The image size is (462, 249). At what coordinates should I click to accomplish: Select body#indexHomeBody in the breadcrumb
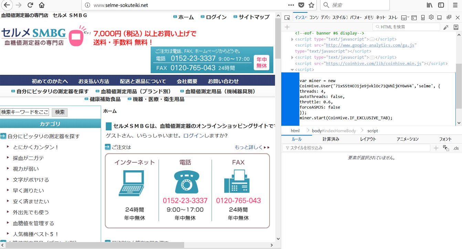[334, 131]
